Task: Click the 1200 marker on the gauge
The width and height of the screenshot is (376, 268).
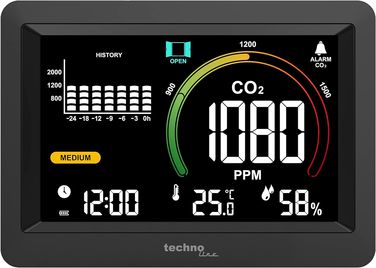Action: (248, 45)
